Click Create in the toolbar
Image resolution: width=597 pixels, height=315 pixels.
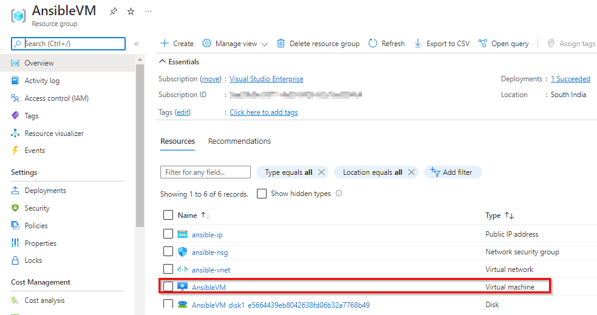(177, 44)
